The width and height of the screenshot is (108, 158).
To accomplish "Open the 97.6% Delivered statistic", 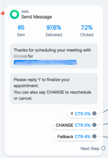I will pos(54,30).
